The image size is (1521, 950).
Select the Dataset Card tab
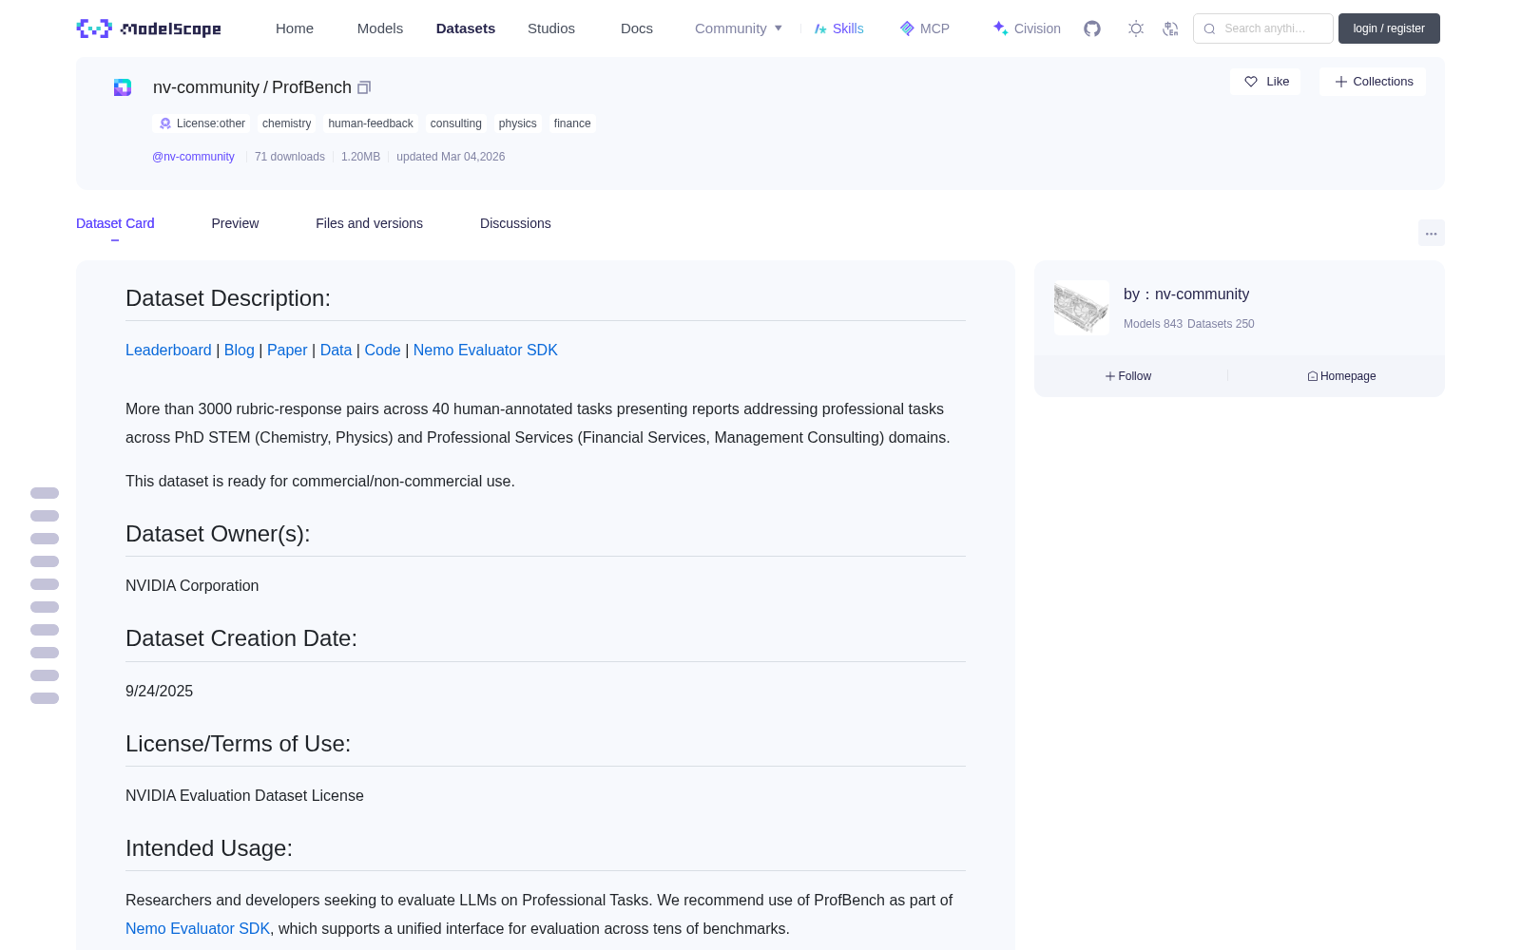[115, 223]
